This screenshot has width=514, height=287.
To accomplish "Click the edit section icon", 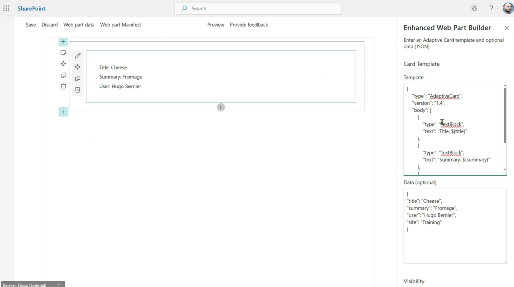I will click(63, 52).
